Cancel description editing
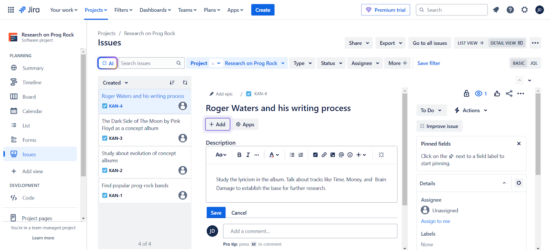 pos(239,213)
